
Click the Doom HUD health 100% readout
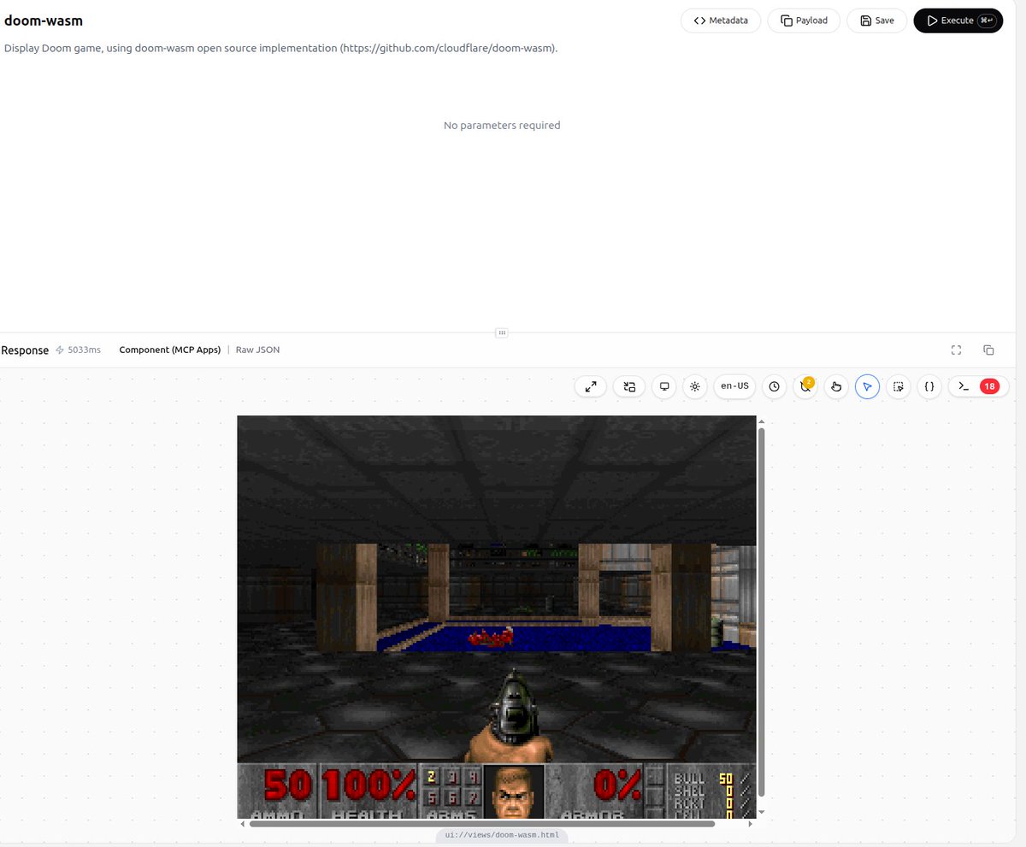(369, 786)
